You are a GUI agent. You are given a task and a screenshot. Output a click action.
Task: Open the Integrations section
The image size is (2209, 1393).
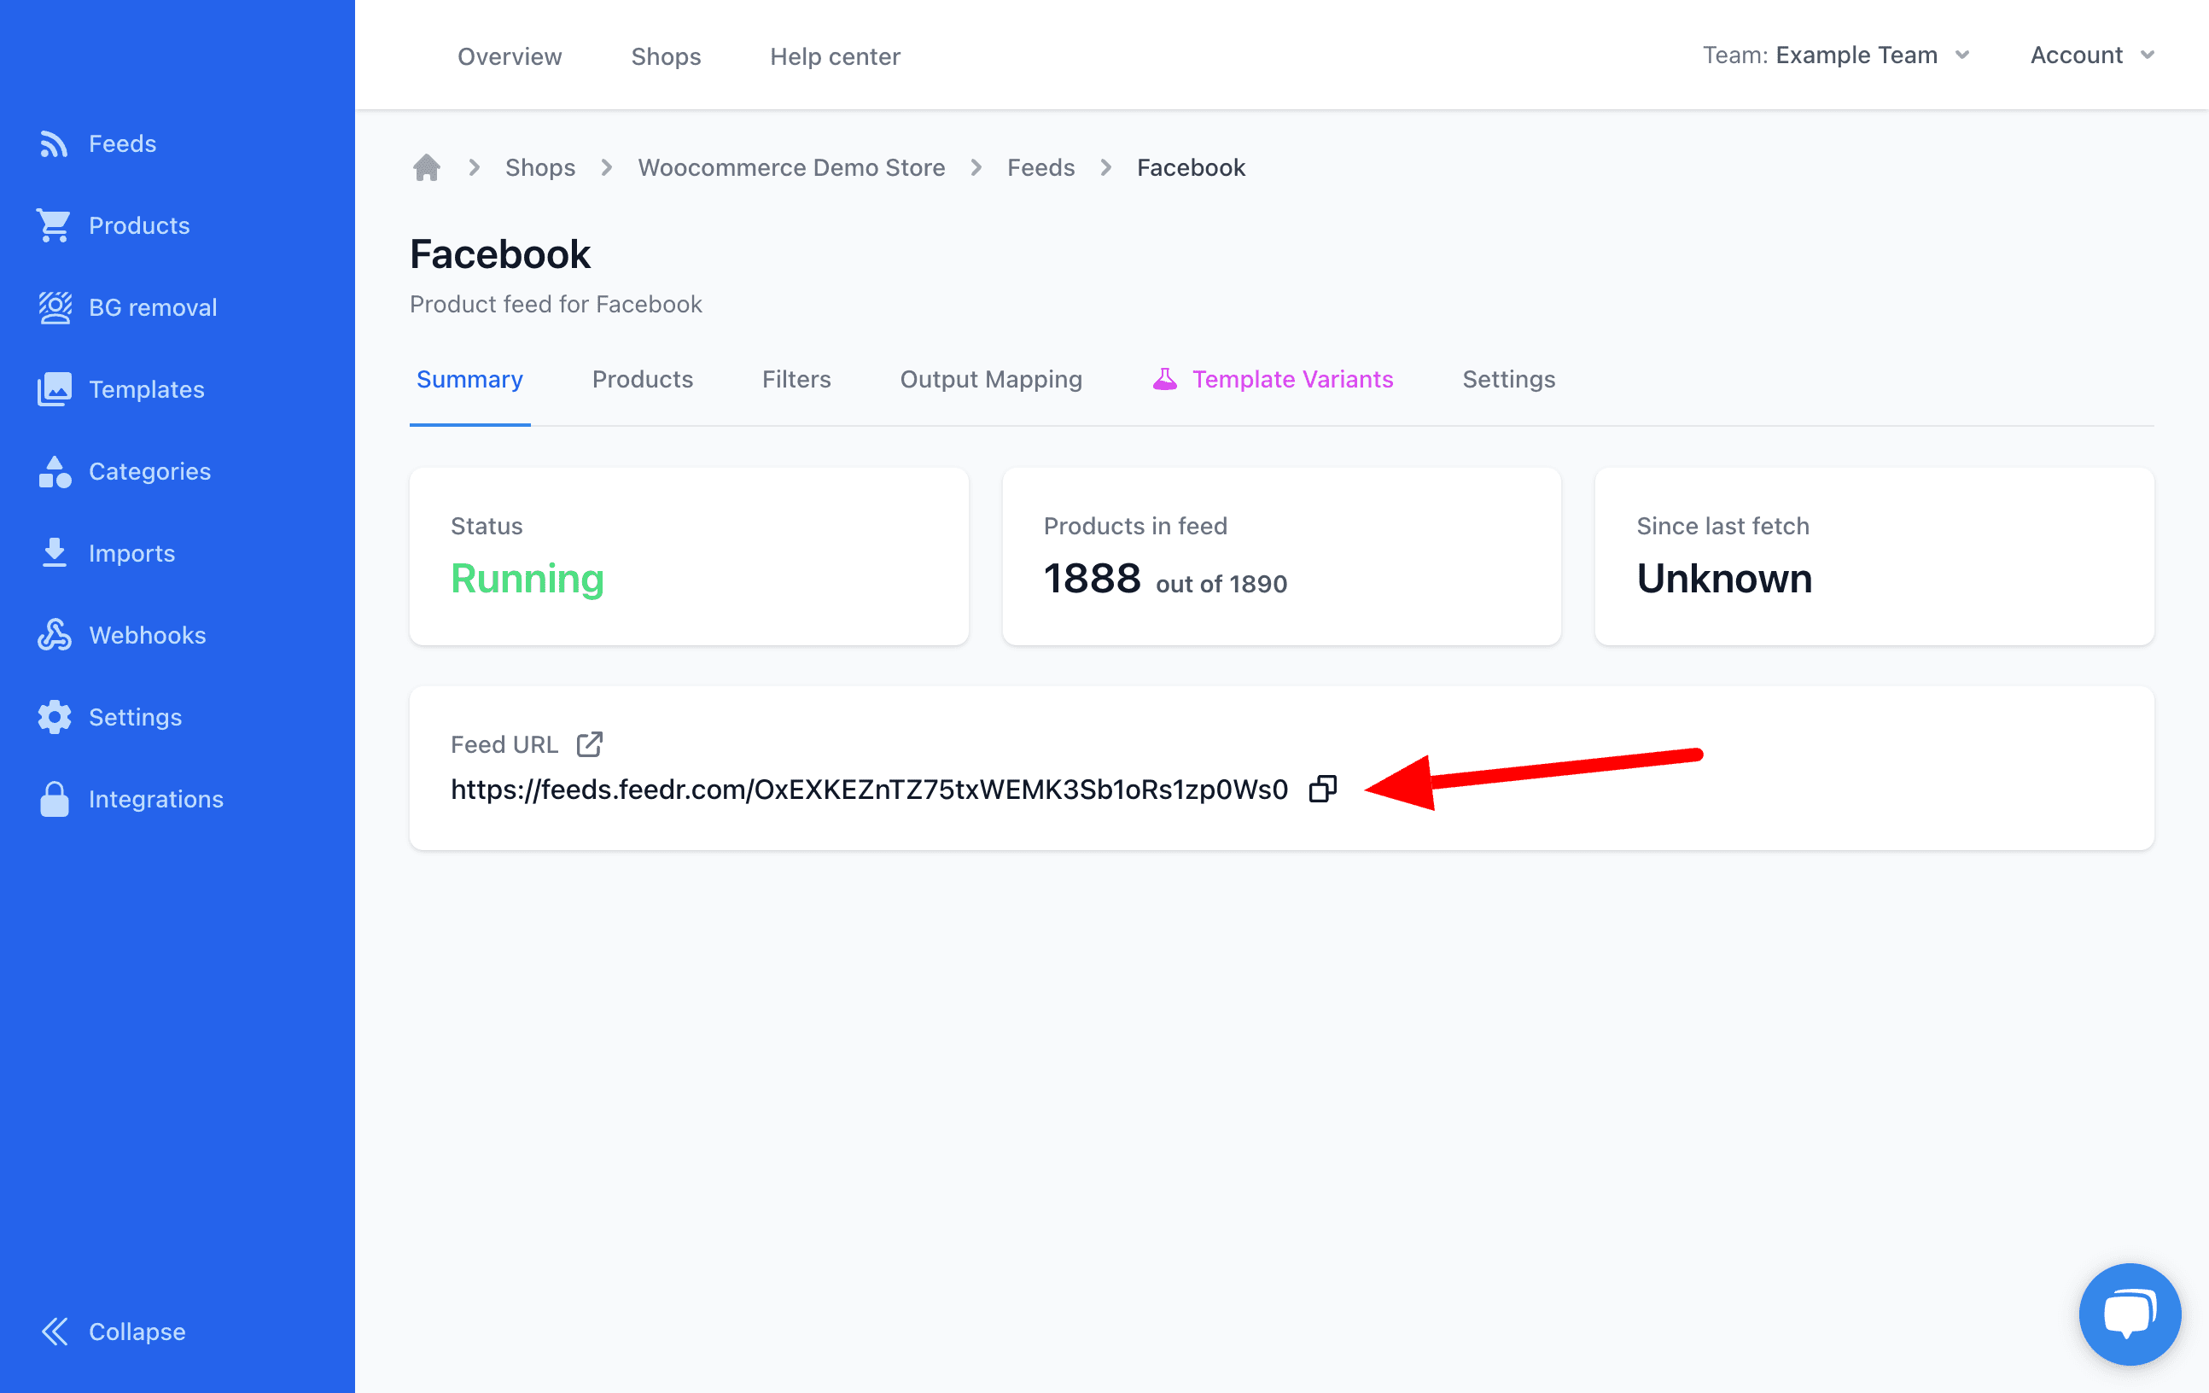click(x=156, y=798)
